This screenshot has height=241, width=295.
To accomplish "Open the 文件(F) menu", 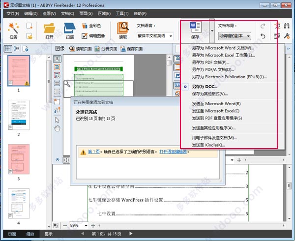I will pyautogui.click(x=13, y=14).
